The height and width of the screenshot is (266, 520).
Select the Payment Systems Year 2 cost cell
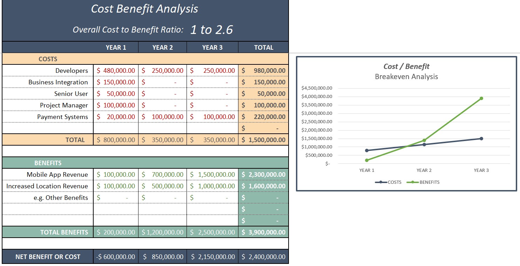(x=162, y=117)
